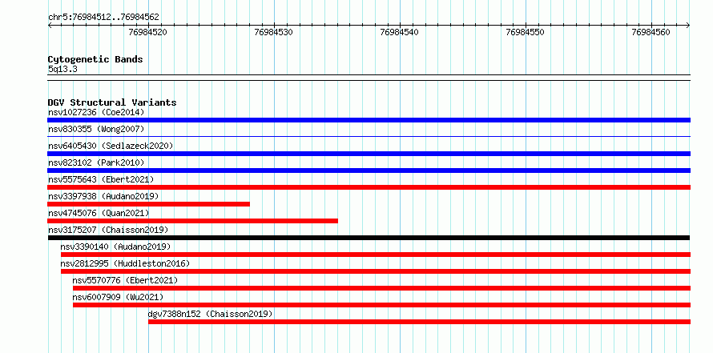The image size is (713, 353).
Task: Select the blue nsv823102 variant bar
Action: coord(369,170)
